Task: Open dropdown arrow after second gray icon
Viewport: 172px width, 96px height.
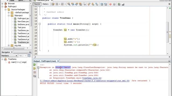Action: (x=65, y=4)
